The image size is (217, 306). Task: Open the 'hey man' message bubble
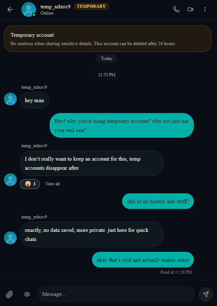click(34, 100)
